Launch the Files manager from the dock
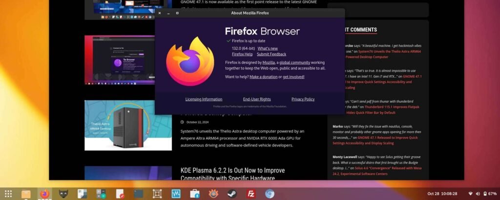 [x=26, y=194]
